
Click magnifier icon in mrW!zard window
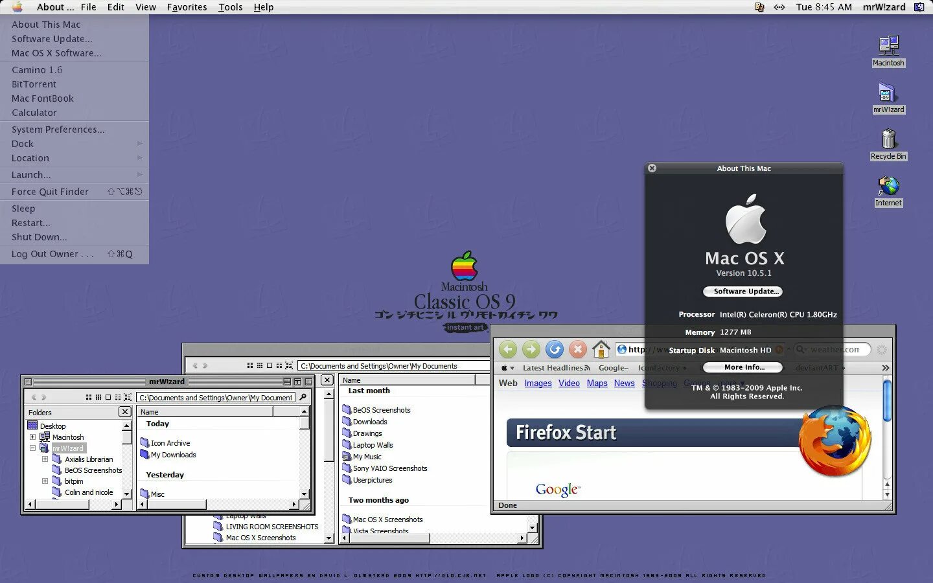[x=303, y=397]
